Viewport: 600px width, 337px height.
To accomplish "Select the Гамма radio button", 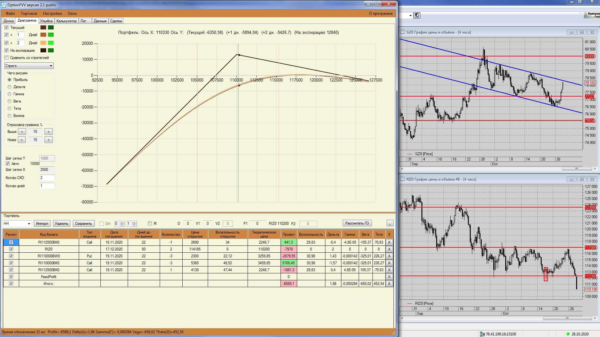I will 9,94.
